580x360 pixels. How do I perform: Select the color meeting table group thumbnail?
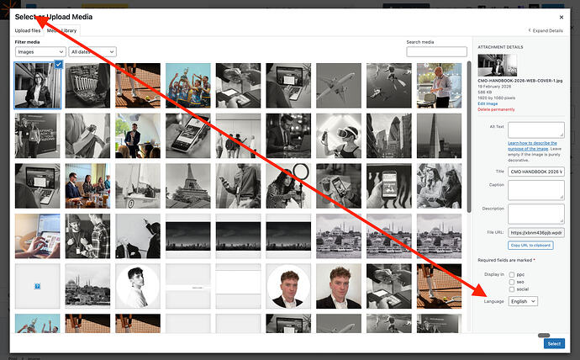87,186
